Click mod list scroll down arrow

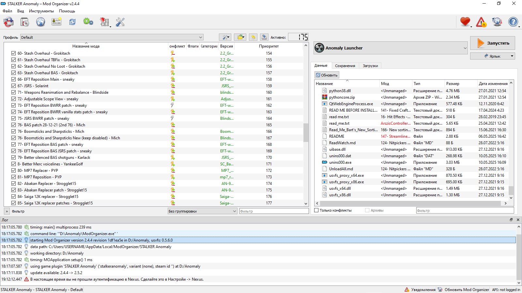306,203
